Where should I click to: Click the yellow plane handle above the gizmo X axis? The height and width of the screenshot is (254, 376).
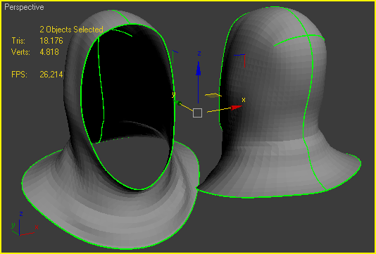tap(213, 96)
